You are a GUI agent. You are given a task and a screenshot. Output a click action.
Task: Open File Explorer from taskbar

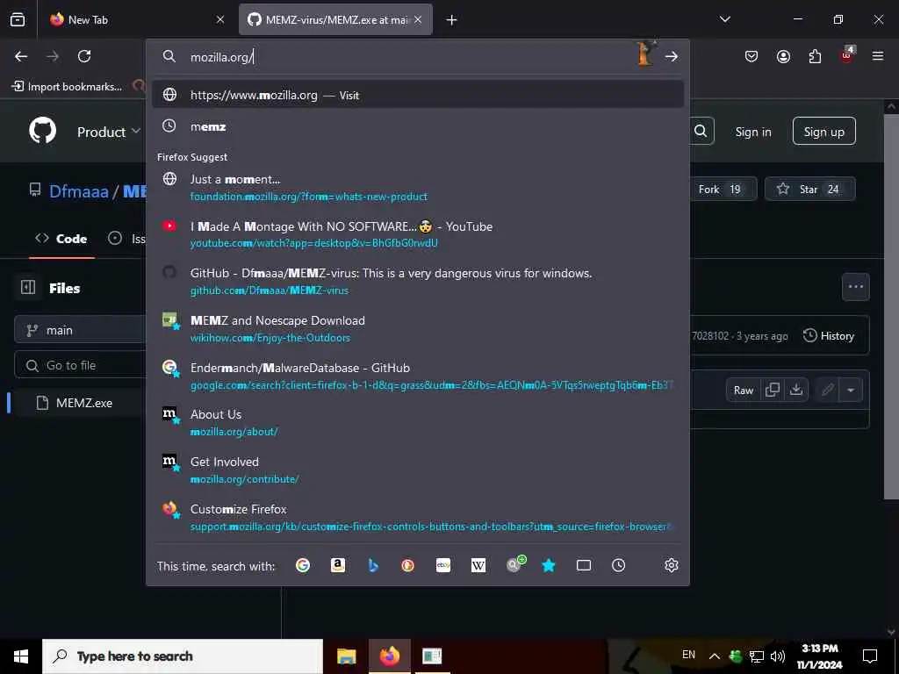[x=346, y=656]
